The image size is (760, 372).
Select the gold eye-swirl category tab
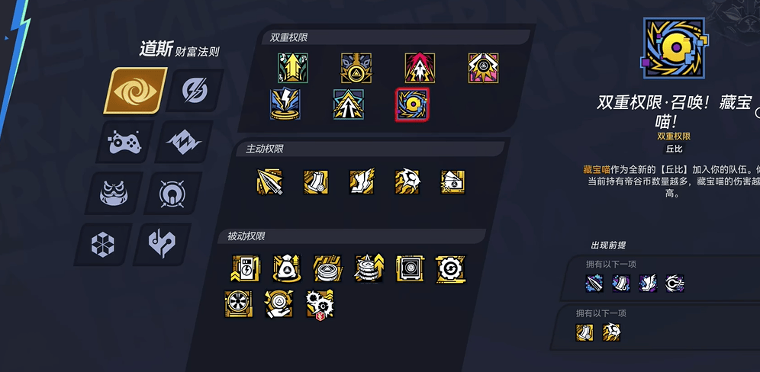[x=135, y=91]
